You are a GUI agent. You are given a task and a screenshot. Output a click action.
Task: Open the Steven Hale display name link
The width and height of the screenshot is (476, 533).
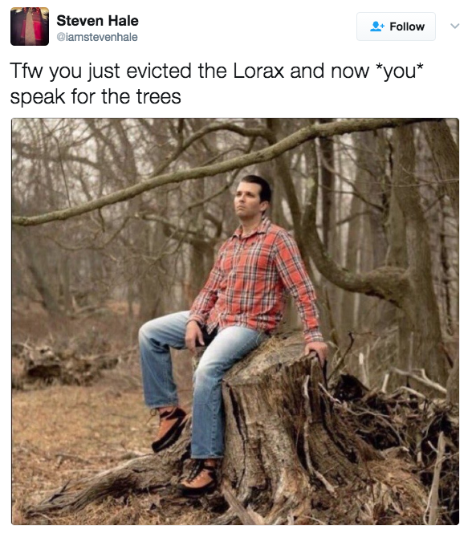(x=98, y=21)
